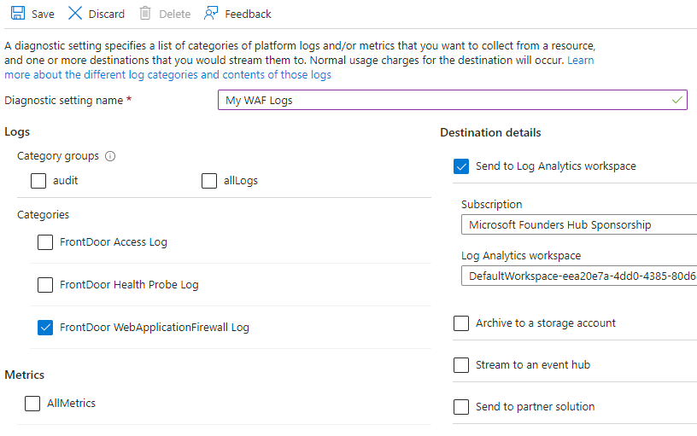
Task: Click the Save floppy disk icon
Action: coord(18,14)
